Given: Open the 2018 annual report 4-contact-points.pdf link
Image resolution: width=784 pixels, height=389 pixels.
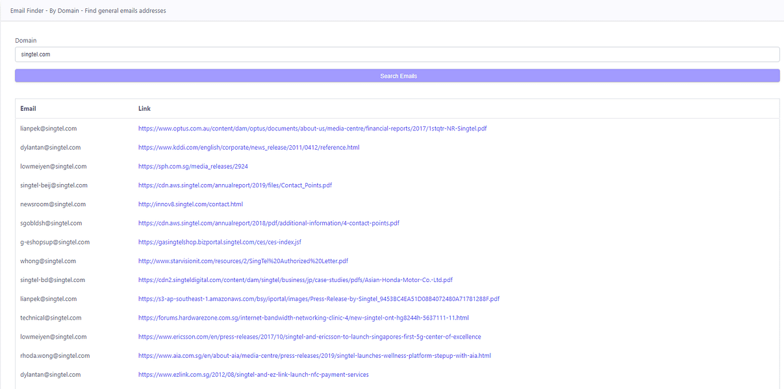Looking at the screenshot, I should click(269, 223).
